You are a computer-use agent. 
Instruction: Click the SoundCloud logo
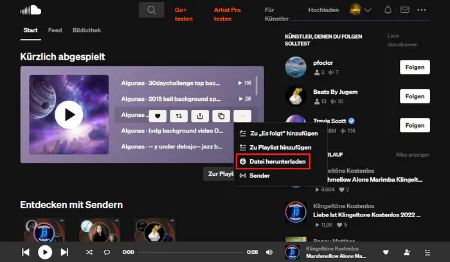(x=31, y=10)
